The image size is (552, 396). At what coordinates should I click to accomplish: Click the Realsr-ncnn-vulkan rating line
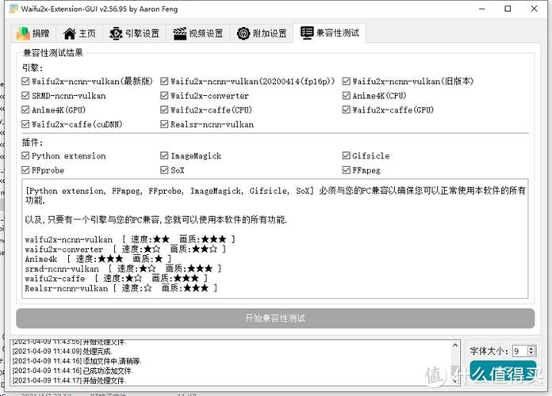click(121, 288)
